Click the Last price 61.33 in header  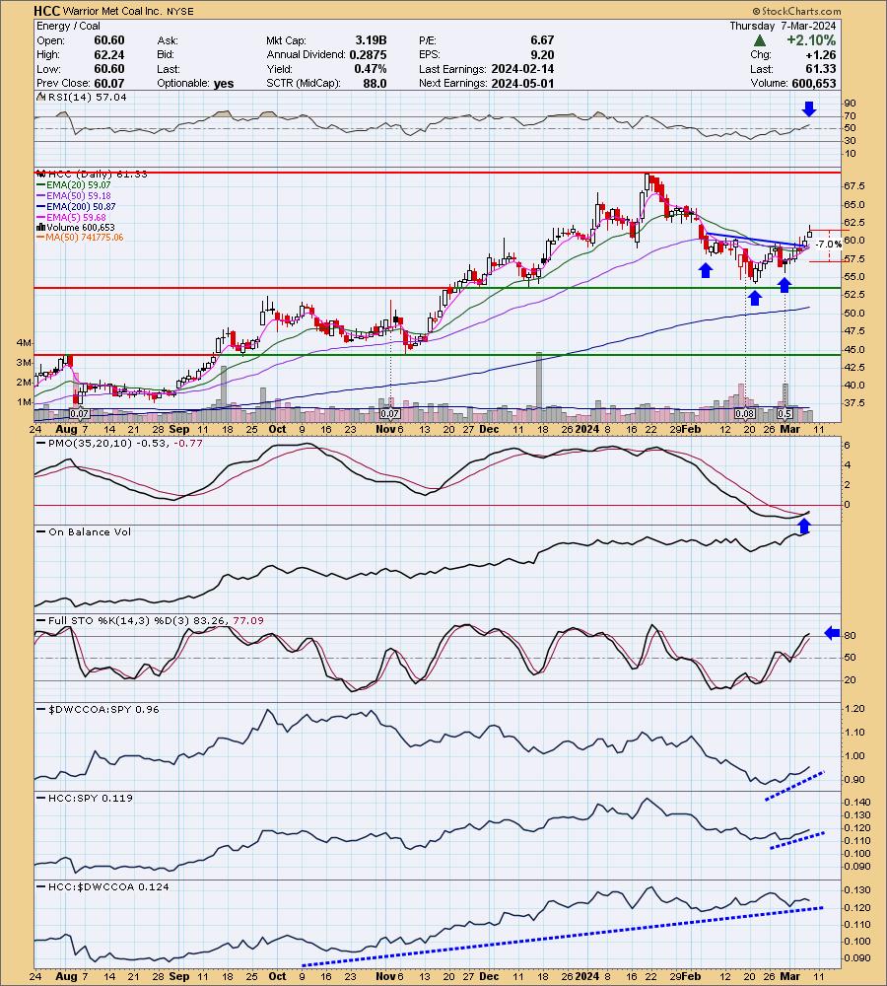[822, 69]
